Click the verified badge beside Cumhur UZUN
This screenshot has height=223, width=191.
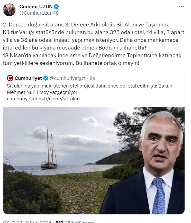pyautogui.click(x=56, y=6)
